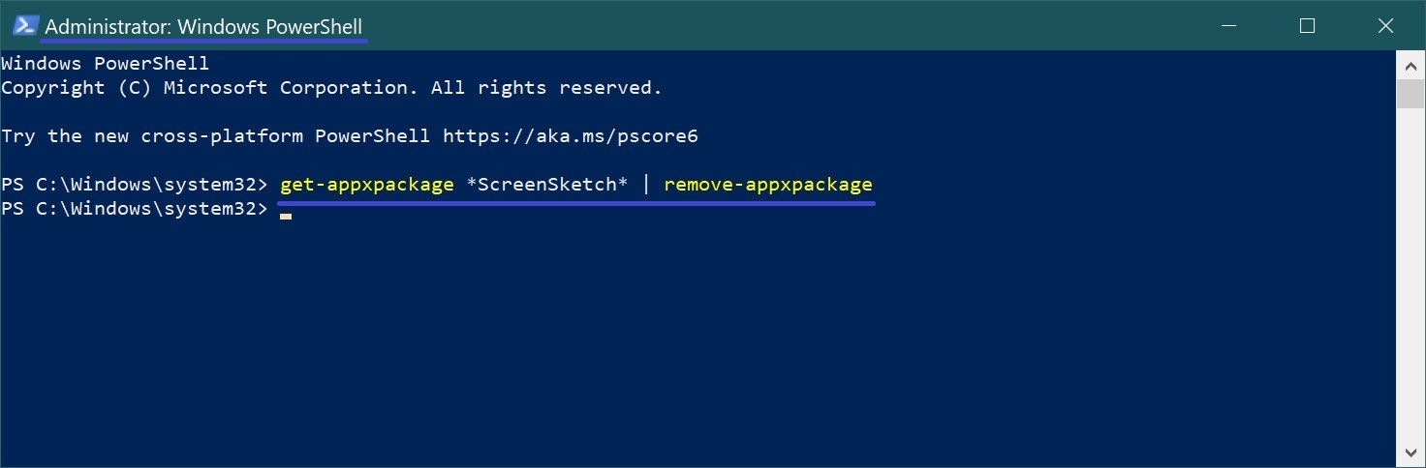This screenshot has height=468, width=1426.
Task: Click the get-appxpackage command text
Action: tap(366, 185)
